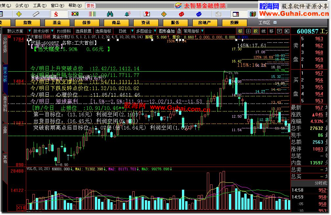Click the yellow diamond toolbar icon
Image resolution: width=331 pixels, height=215 pixels.
164,14
